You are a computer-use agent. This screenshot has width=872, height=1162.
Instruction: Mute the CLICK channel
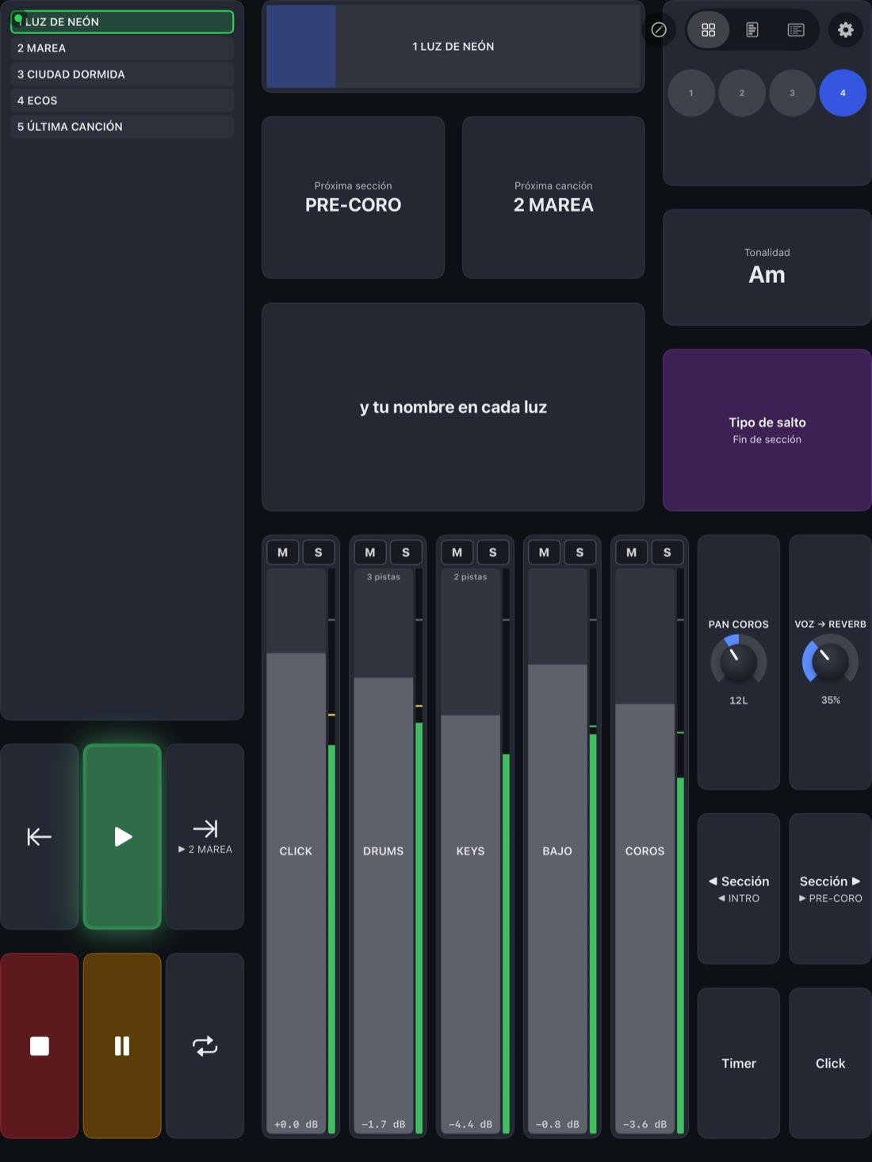click(x=283, y=552)
